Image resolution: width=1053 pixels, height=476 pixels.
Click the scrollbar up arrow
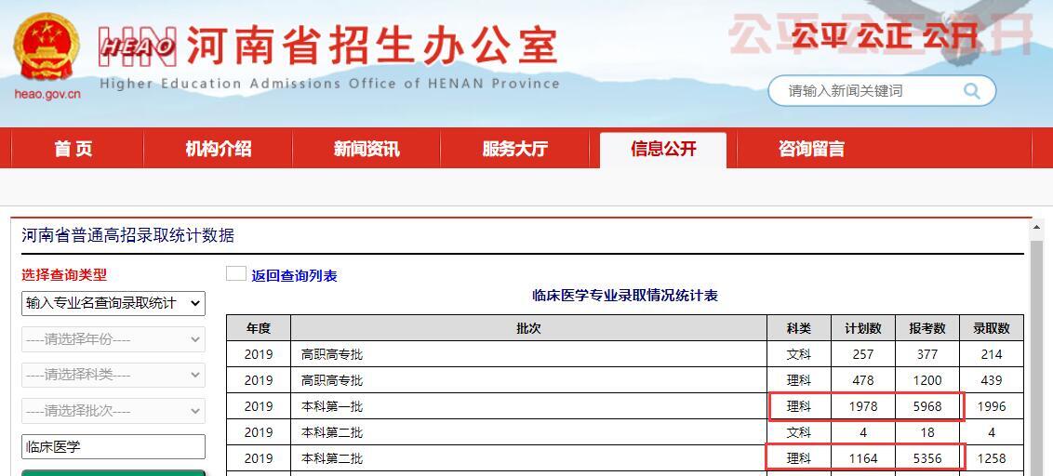(x=1037, y=228)
